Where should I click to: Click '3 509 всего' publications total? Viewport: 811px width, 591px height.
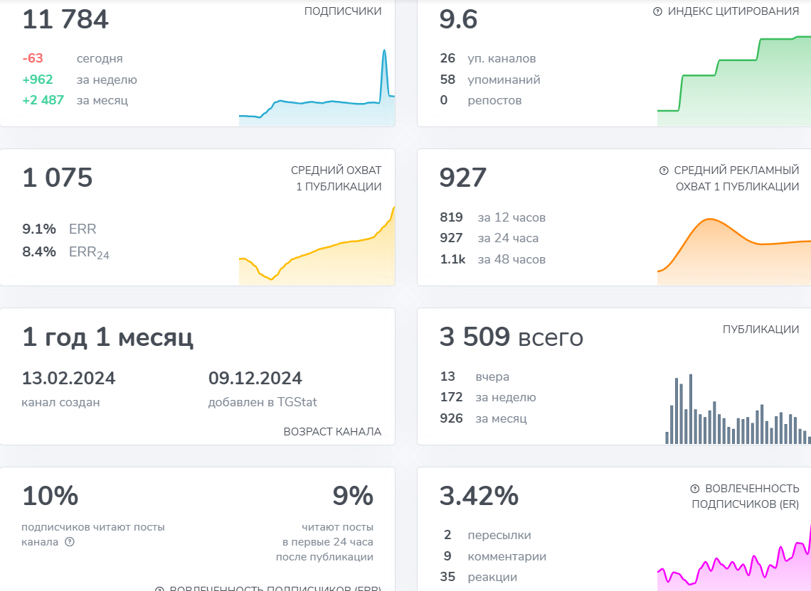click(x=511, y=337)
